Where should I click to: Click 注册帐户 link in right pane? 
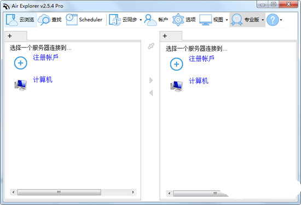pyautogui.click(x=201, y=58)
